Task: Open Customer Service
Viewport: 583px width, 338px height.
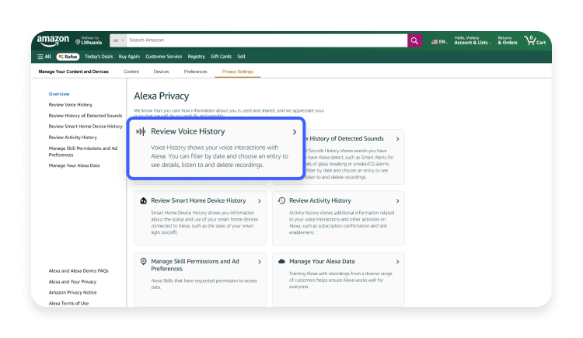Action: [163, 57]
